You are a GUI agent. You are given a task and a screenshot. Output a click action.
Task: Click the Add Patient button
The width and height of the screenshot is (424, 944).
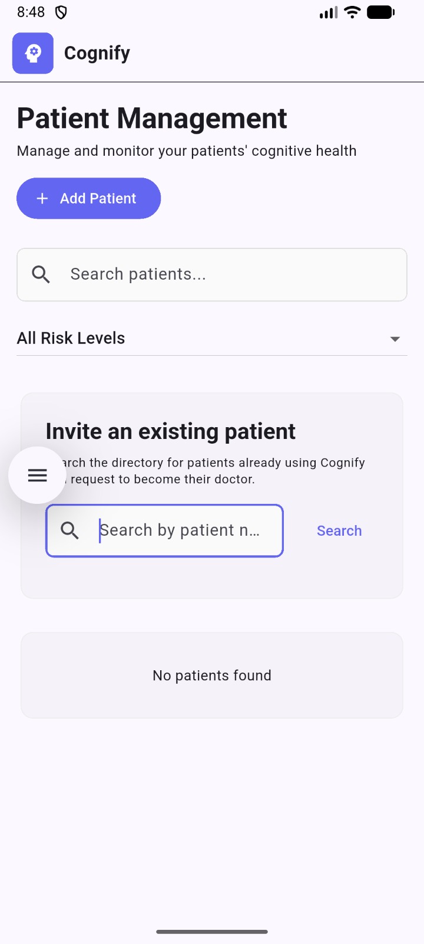[x=88, y=198]
